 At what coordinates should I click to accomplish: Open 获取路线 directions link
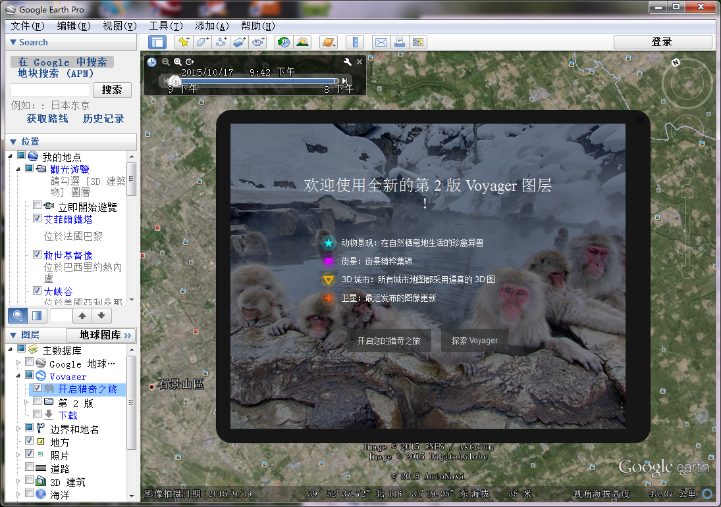pos(47,119)
